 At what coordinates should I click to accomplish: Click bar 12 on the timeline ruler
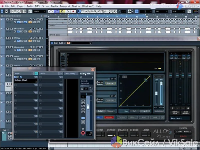[x=157, y=17]
